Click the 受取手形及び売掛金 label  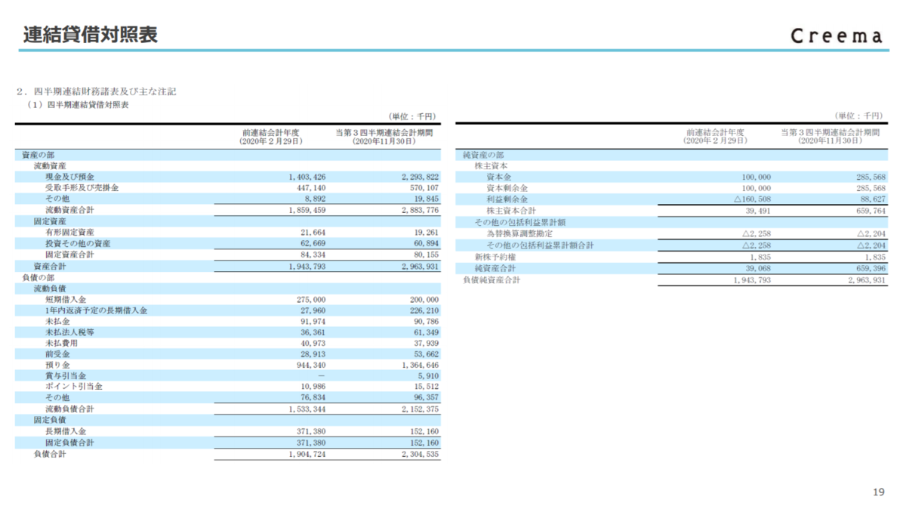82,187
